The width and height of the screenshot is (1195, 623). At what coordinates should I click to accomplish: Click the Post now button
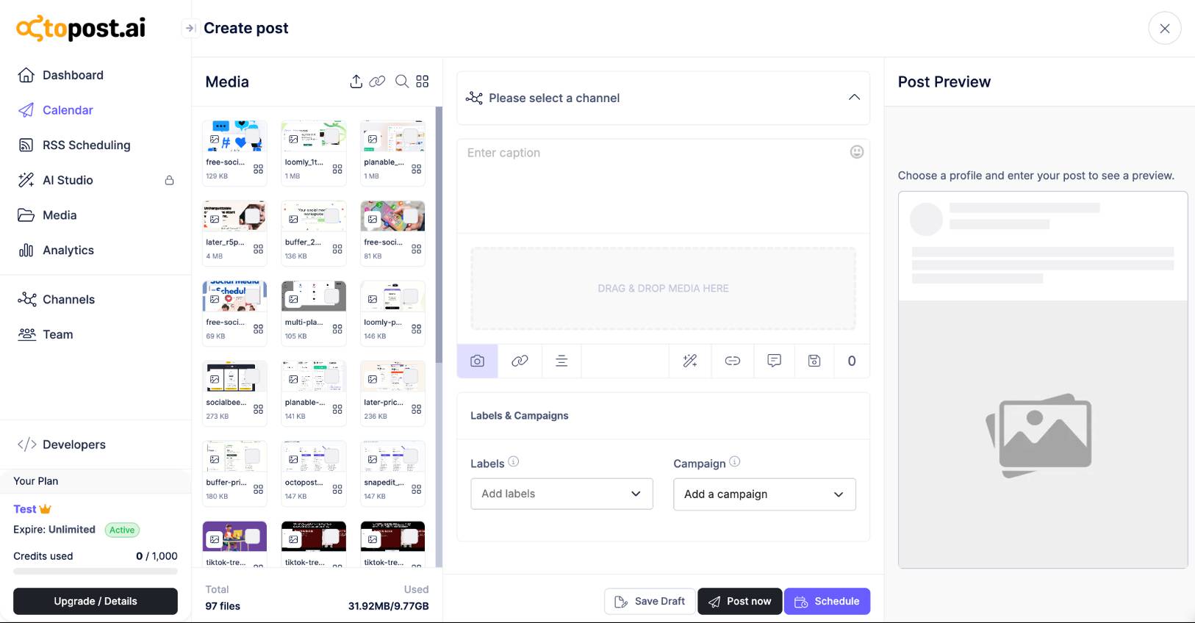click(x=740, y=601)
